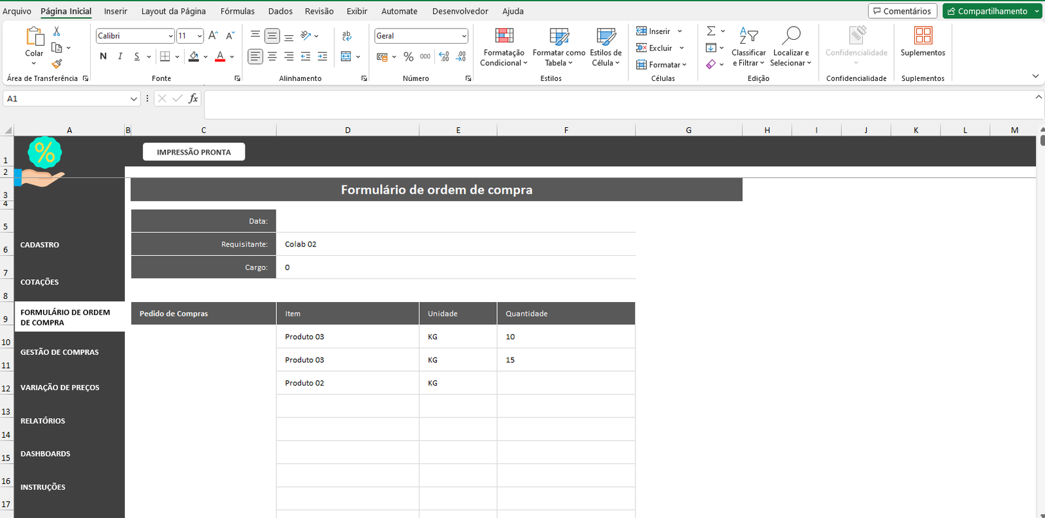Apply the red font color swatch
1045x518 pixels.
point(220,57)
